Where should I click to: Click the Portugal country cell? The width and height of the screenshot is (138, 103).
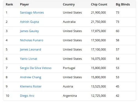click(69, 68)
